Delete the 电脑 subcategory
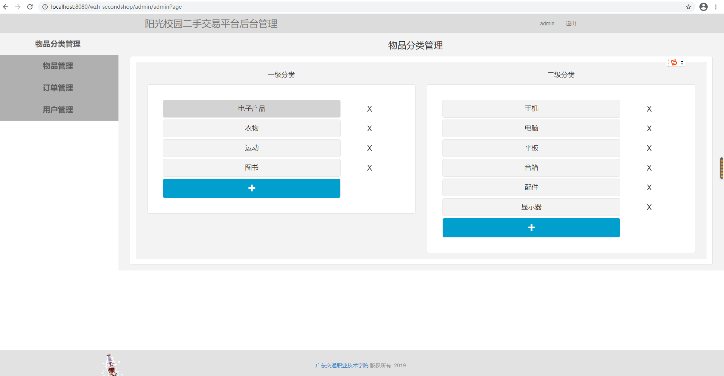724x376 pixels. (649, 129)
